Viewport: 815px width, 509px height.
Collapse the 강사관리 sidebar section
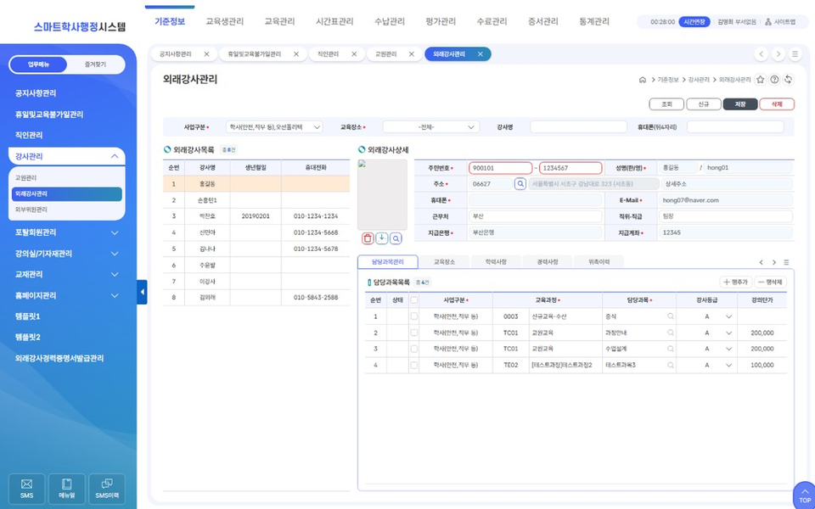(66, 156)
